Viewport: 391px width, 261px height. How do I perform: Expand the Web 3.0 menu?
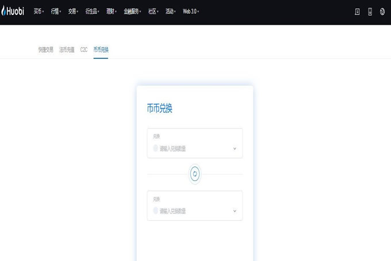[x=191, y=12]
